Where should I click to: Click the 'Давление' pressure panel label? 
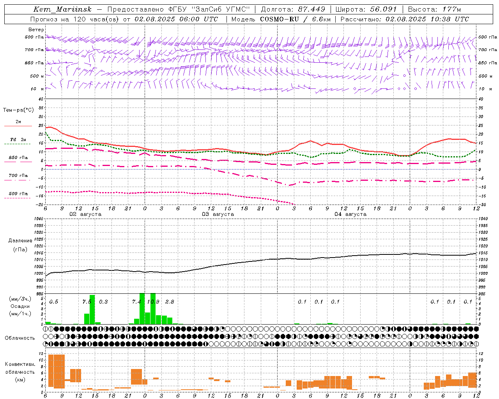point(20,240)
